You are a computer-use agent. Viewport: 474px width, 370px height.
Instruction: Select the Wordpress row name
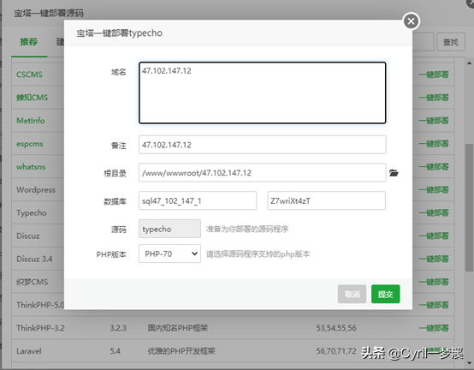coord(36,189)
